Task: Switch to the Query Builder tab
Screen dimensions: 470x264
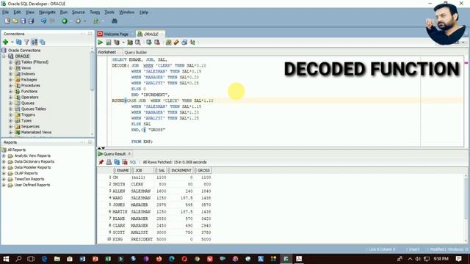Action: tap(135, 52)
